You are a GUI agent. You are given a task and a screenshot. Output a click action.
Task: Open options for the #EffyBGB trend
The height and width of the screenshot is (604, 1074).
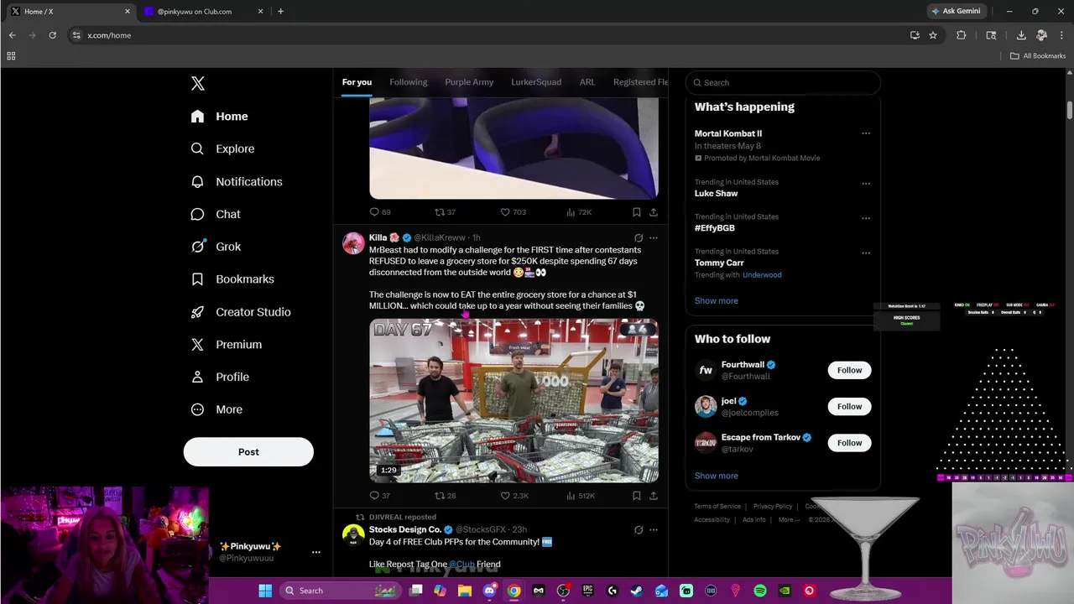click(x=866, y=218)
